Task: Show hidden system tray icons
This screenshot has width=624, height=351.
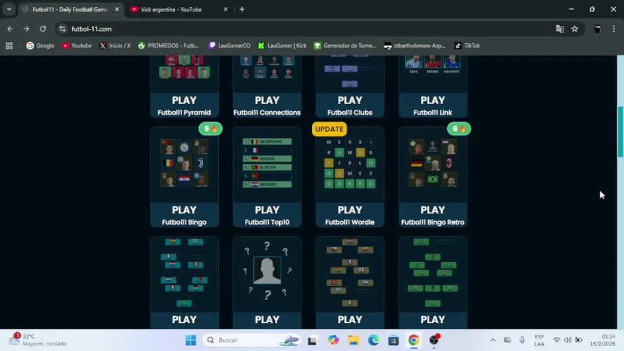Action: [493, 340]
